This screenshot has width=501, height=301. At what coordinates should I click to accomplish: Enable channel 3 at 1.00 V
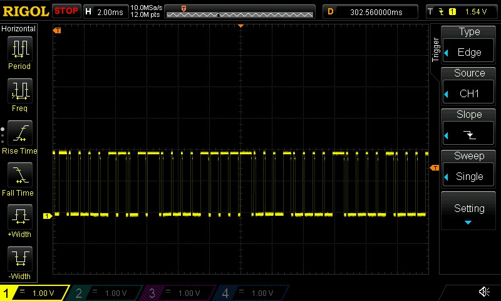coord(178,293)
